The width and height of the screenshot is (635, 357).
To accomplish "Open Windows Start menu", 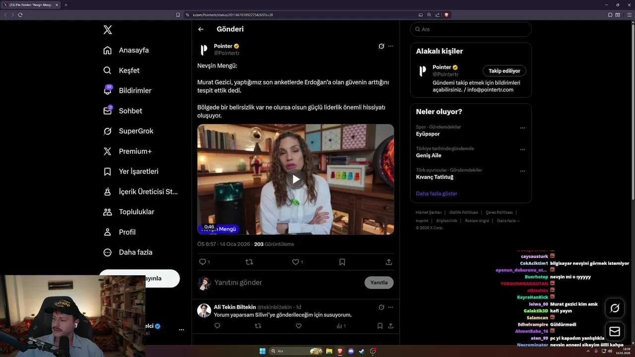I will tap(262, 351).
